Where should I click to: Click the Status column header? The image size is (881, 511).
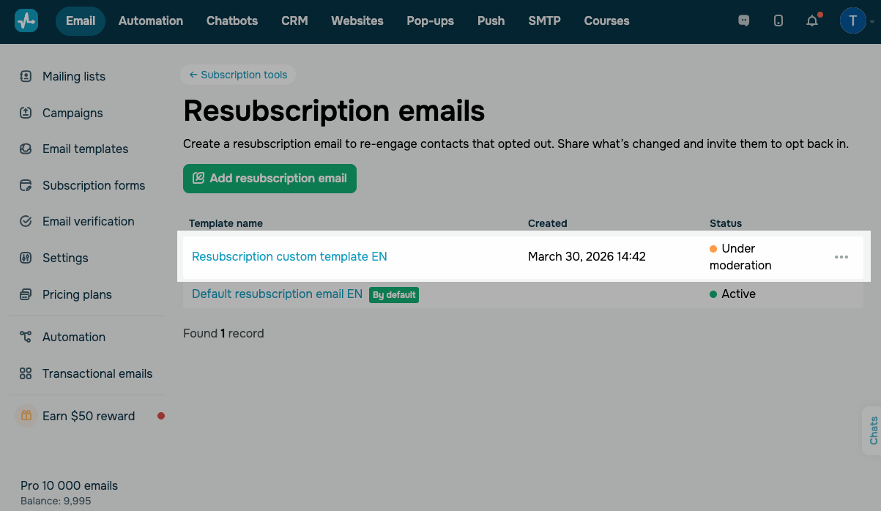coord(726,223)
